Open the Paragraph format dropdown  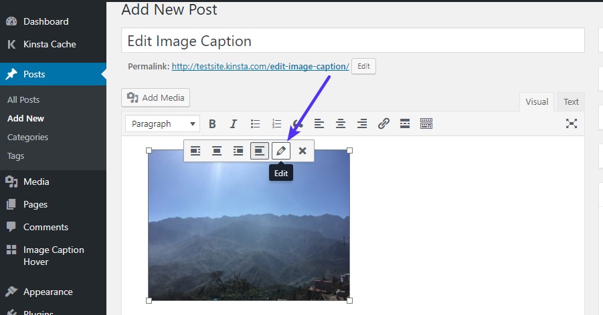pos(163,123)
